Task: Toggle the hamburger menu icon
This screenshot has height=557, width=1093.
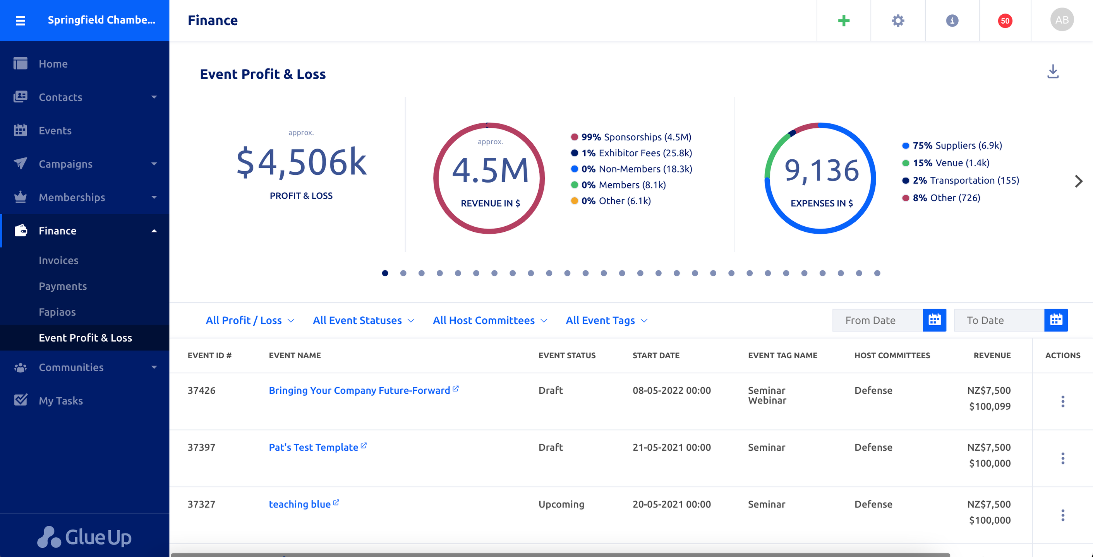Action: point(21,21)
